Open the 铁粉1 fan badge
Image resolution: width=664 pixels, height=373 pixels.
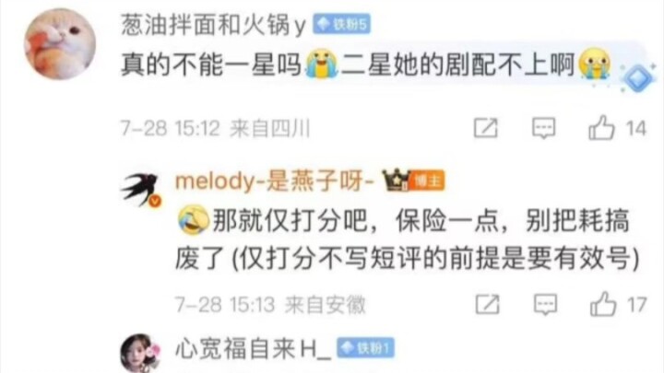point(366,348)
